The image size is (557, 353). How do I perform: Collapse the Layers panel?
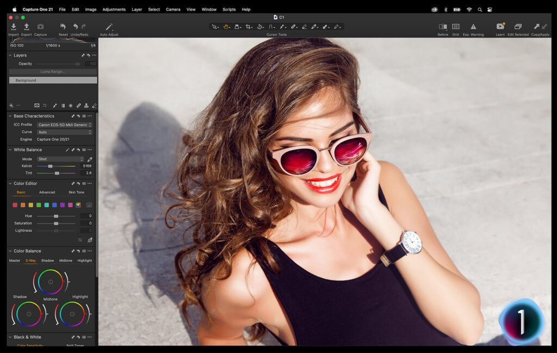[x=10, y=55]
